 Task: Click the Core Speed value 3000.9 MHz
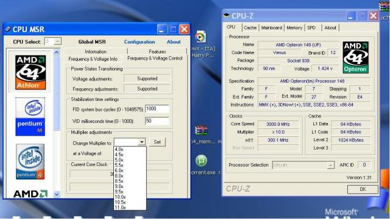[278, 124]
